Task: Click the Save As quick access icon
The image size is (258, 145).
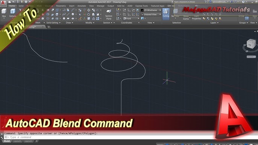Action: (22, 2)
